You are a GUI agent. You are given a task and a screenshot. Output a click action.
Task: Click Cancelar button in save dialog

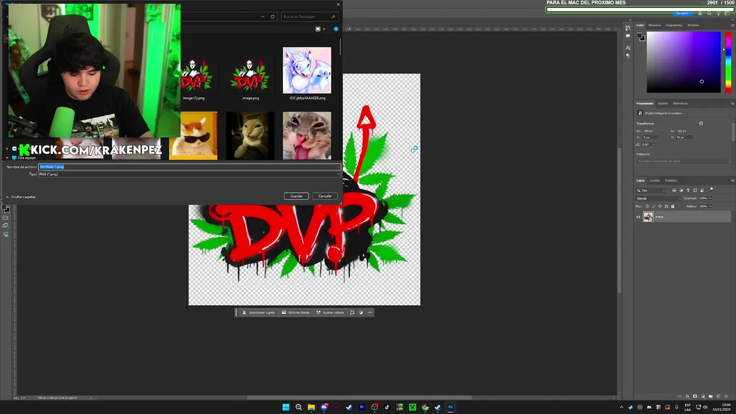pos(325,196)
